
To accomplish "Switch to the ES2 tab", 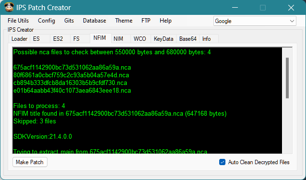I will (x=58, y=39).
